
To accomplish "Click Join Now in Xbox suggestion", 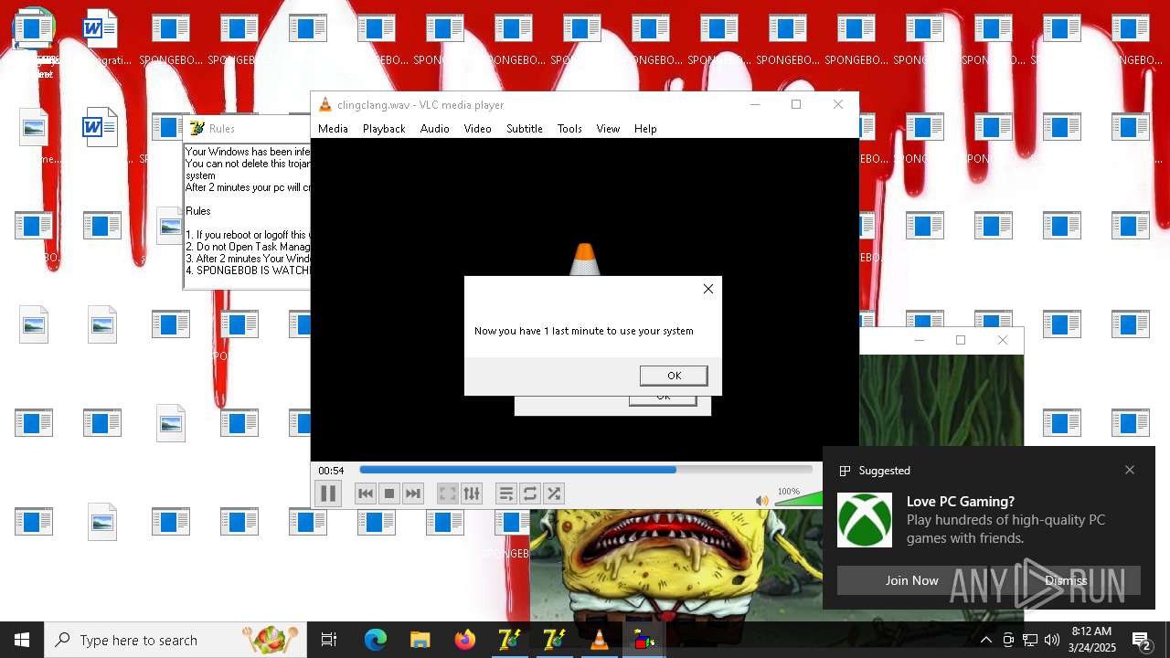I will 911,580.
